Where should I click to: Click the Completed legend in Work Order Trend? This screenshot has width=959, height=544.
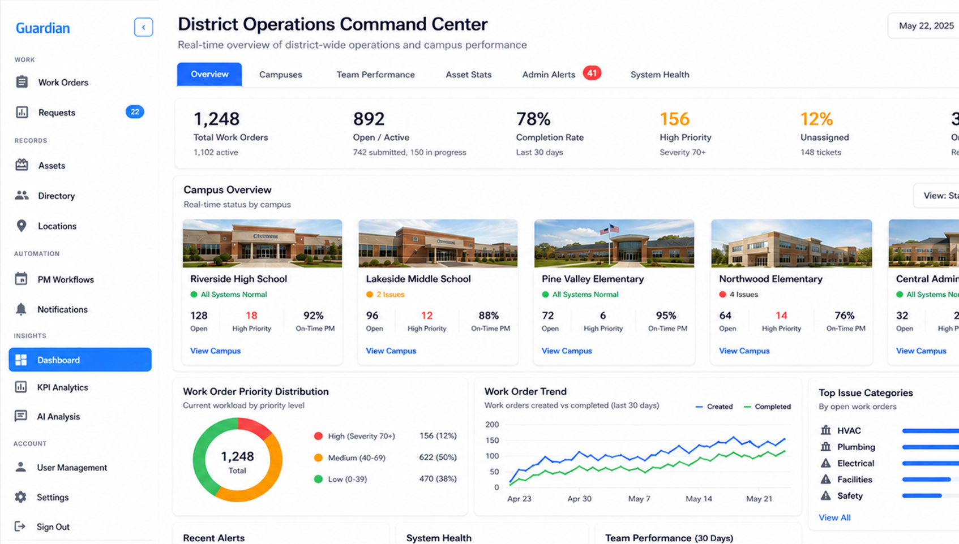click(x=767, y=407)
